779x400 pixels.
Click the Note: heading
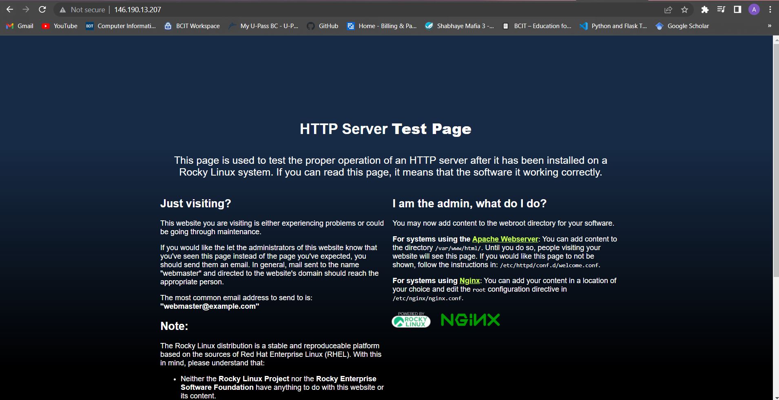(x=174, y=326)
